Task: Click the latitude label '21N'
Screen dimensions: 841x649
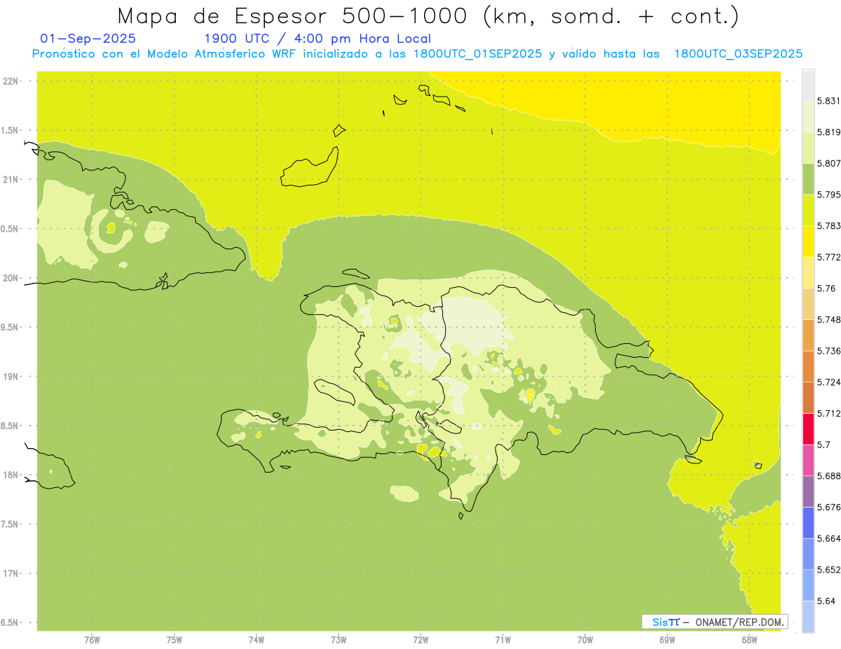Action: point(11,179)
